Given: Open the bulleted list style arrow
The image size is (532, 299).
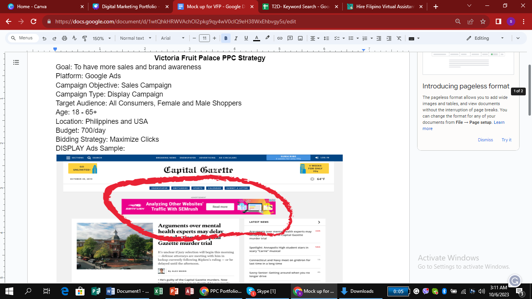Looking at the screenshot, I should point(358,38).
